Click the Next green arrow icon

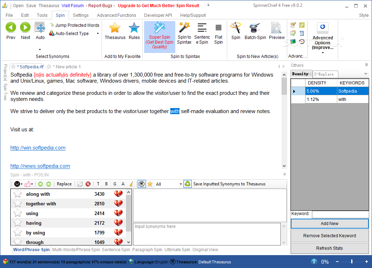coord(25,27)
